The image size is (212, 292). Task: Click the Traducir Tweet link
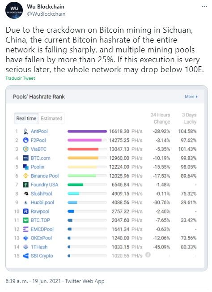point(20,78)
